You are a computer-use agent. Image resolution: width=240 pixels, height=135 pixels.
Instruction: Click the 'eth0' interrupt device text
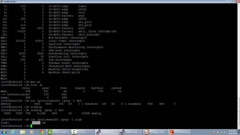click(x=81, y=28)
